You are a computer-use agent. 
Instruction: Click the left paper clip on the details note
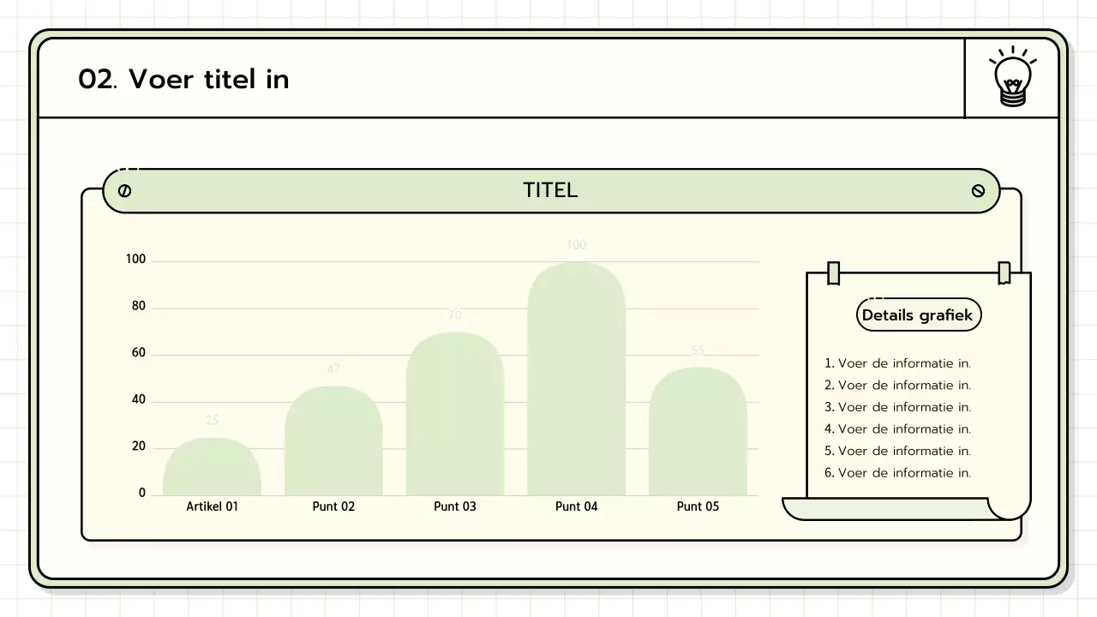(x=833, y=273)
